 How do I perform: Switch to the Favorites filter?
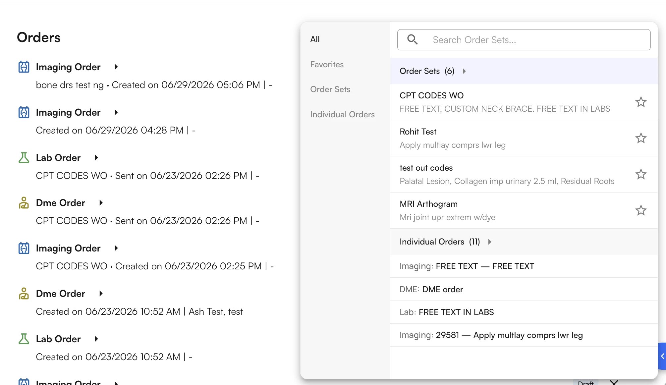pyautogui.click(x=327, y=65)
